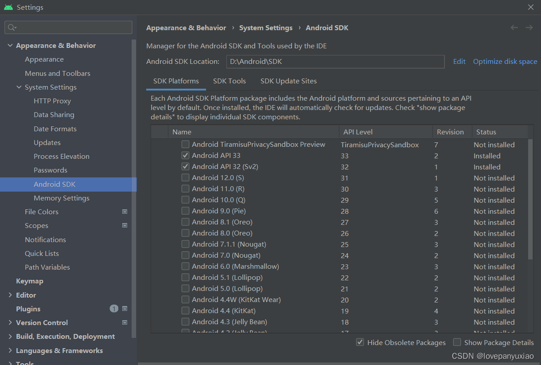Screen dimensions: 541x365
Task: Check the Android 7.1.1 (Nougat) checkbox
Action: tap(185, 244)
